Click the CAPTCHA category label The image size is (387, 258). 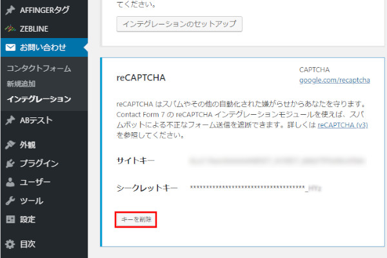coord(315,70)
